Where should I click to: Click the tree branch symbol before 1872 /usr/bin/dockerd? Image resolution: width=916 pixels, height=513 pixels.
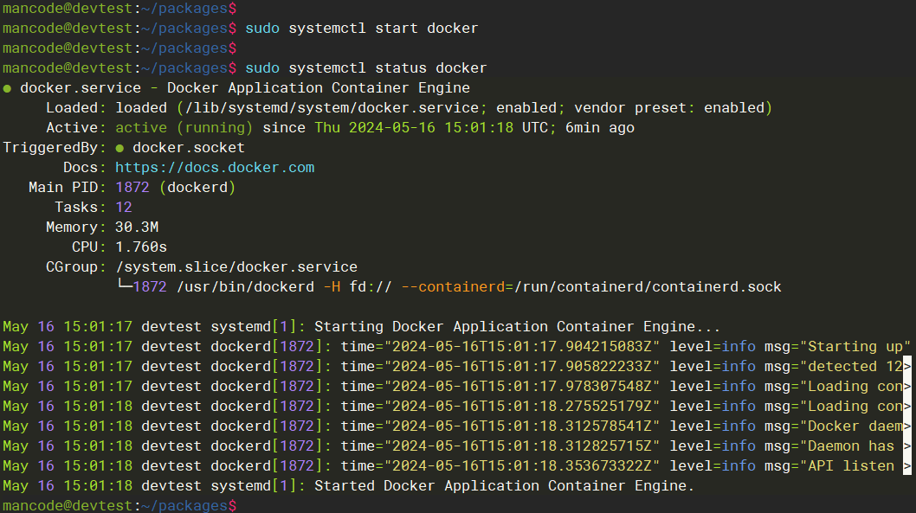(x=123, y=286)
